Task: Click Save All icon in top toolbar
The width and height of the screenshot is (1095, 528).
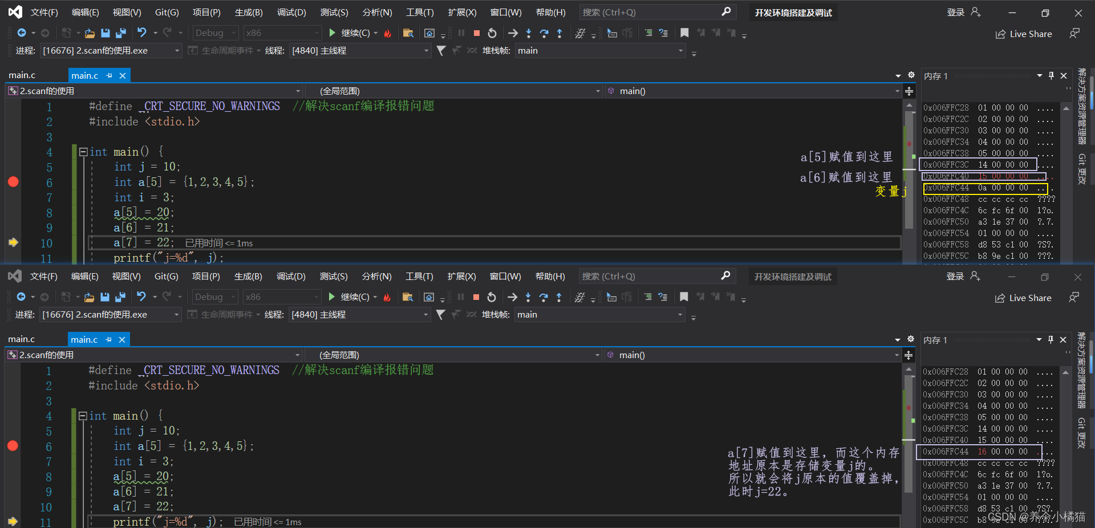Action: [120, 33]
